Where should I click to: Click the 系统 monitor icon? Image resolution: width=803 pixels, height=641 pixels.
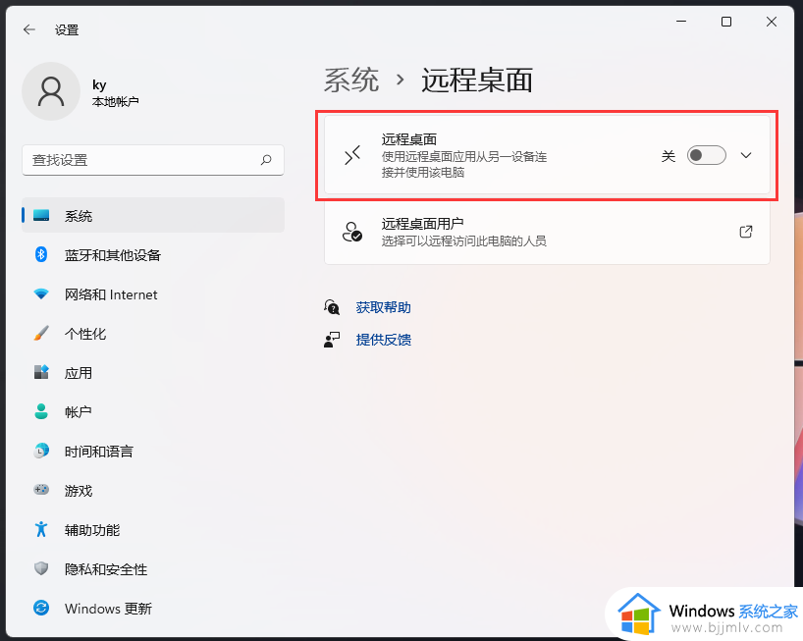click(x=41, y=216)
